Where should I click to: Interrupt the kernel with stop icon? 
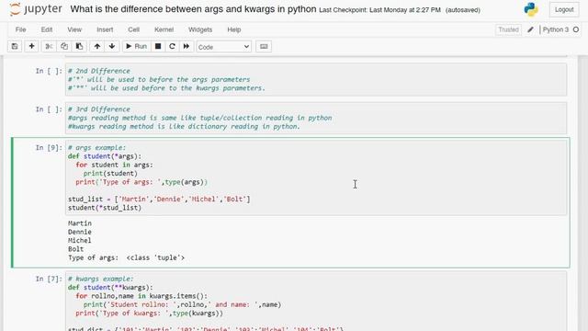[x=158, y=47]
